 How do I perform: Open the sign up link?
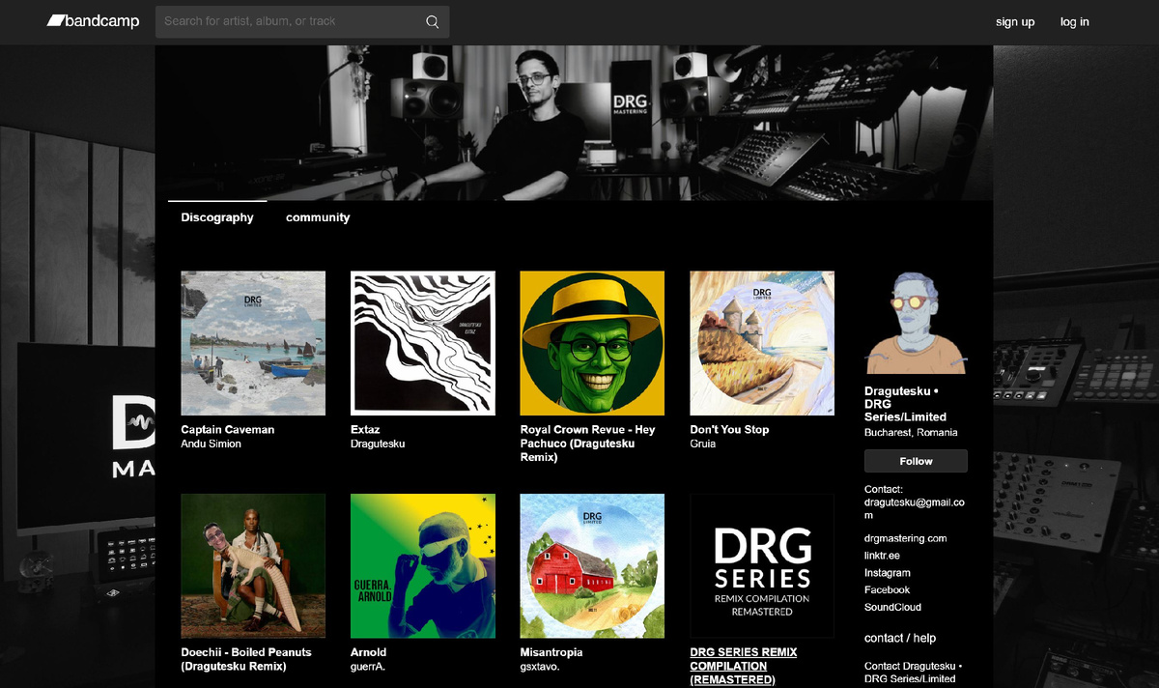[1015, 22]
